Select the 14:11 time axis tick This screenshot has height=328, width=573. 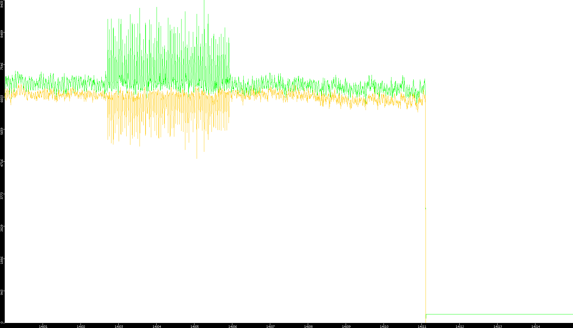point(422,326)
